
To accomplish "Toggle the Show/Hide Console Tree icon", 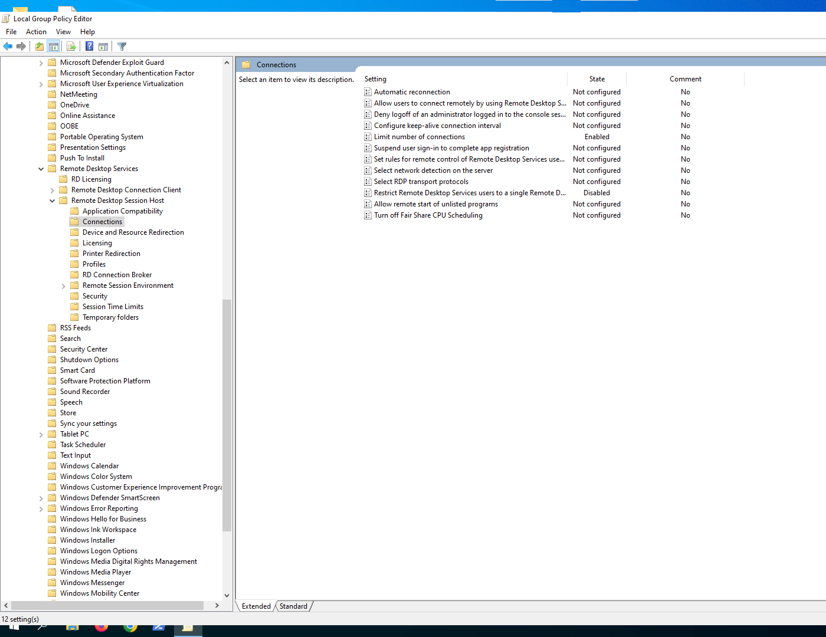I will pyautogui.click(x=54, y=46).
